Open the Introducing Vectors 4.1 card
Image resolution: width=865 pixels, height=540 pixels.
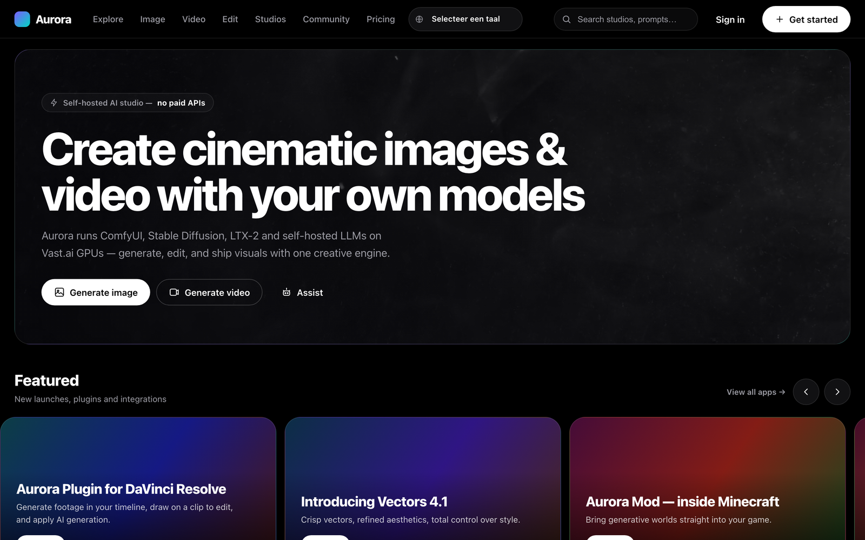click(x=423, y=478)
